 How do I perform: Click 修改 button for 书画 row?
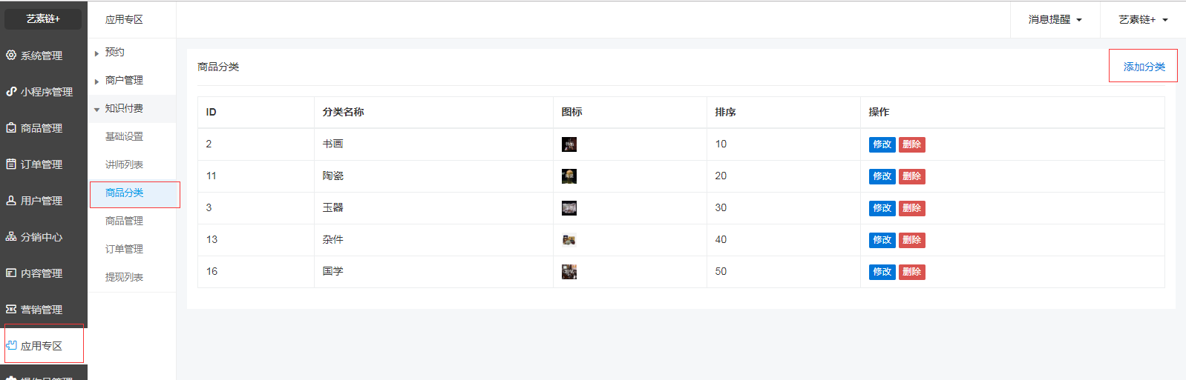click(x=882, y=144)
